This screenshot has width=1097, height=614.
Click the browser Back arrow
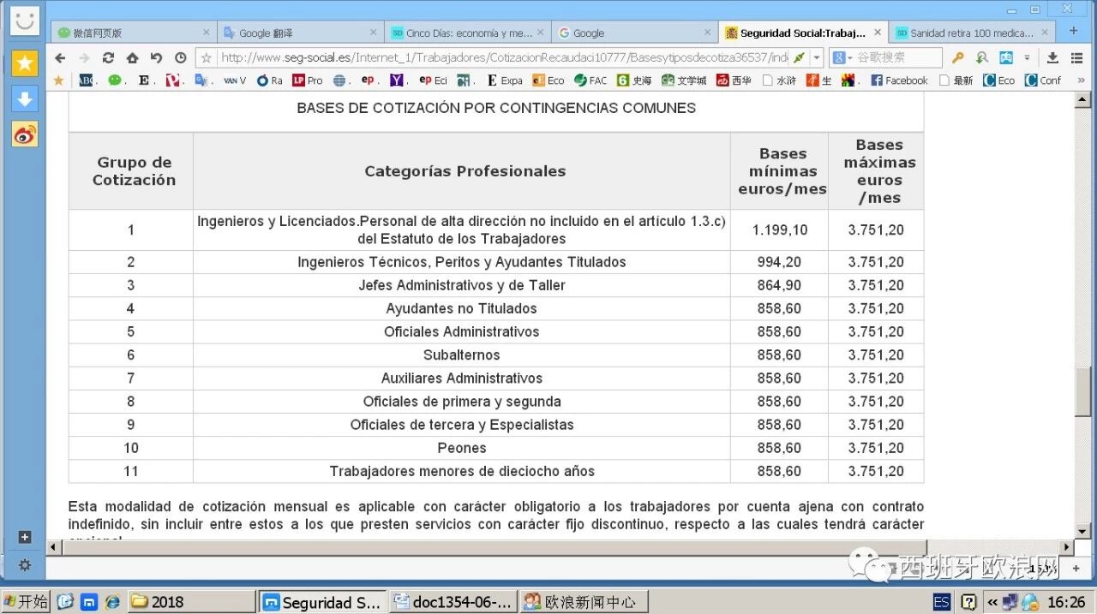[x=60, y=58]
